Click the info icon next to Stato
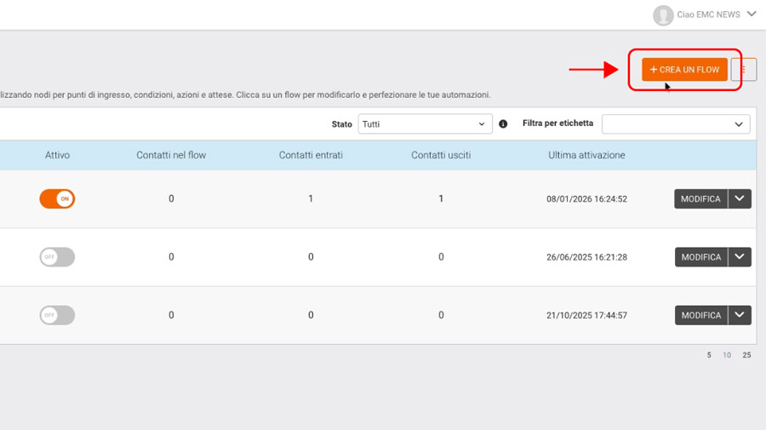This screenshot has width=766, height=430. pos(503,124)
